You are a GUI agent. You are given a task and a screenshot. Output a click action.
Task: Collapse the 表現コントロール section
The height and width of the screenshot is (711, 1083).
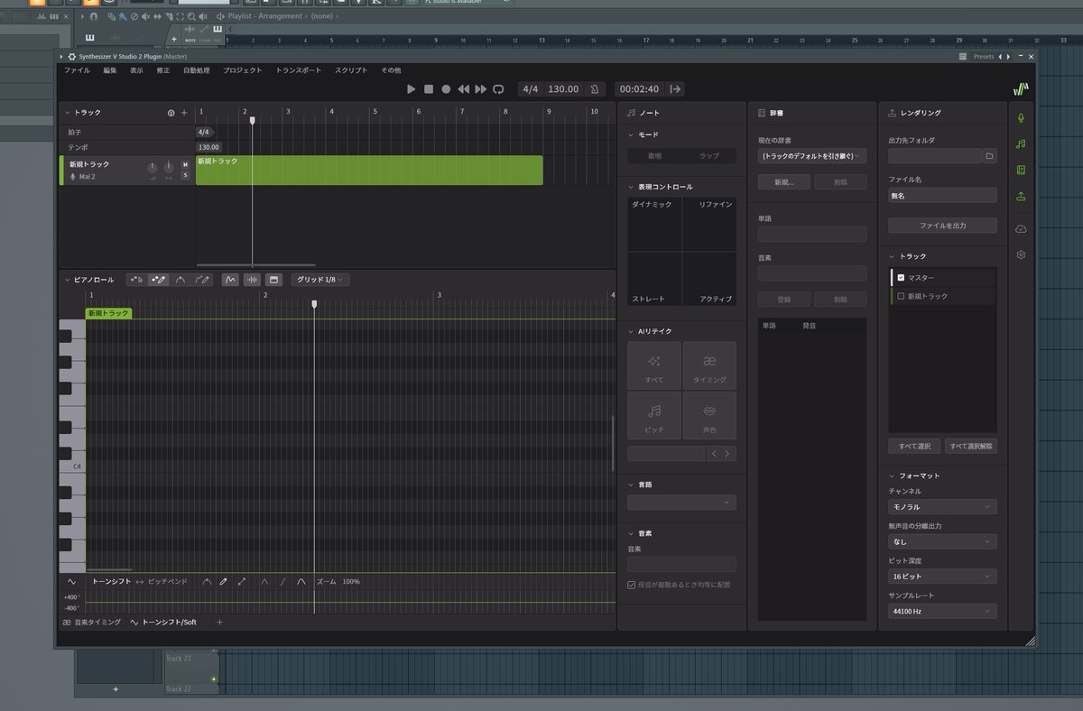(x=631, y=187)
